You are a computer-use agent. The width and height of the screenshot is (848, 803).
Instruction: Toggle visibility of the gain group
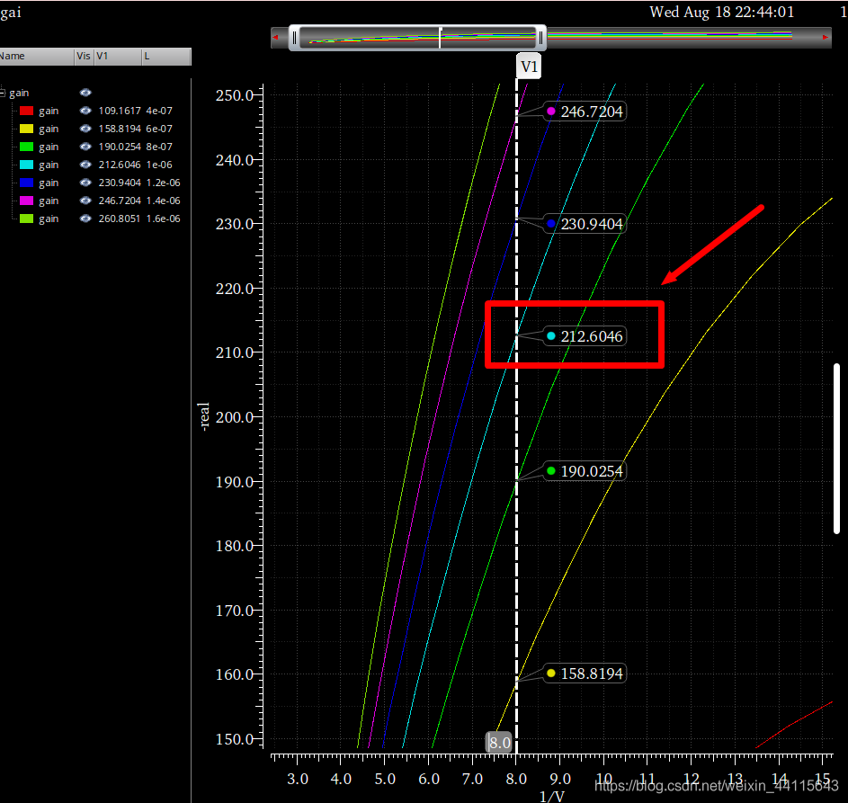coord(85,93)
